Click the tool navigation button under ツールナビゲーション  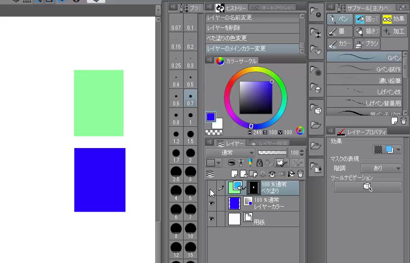(368, 187)
